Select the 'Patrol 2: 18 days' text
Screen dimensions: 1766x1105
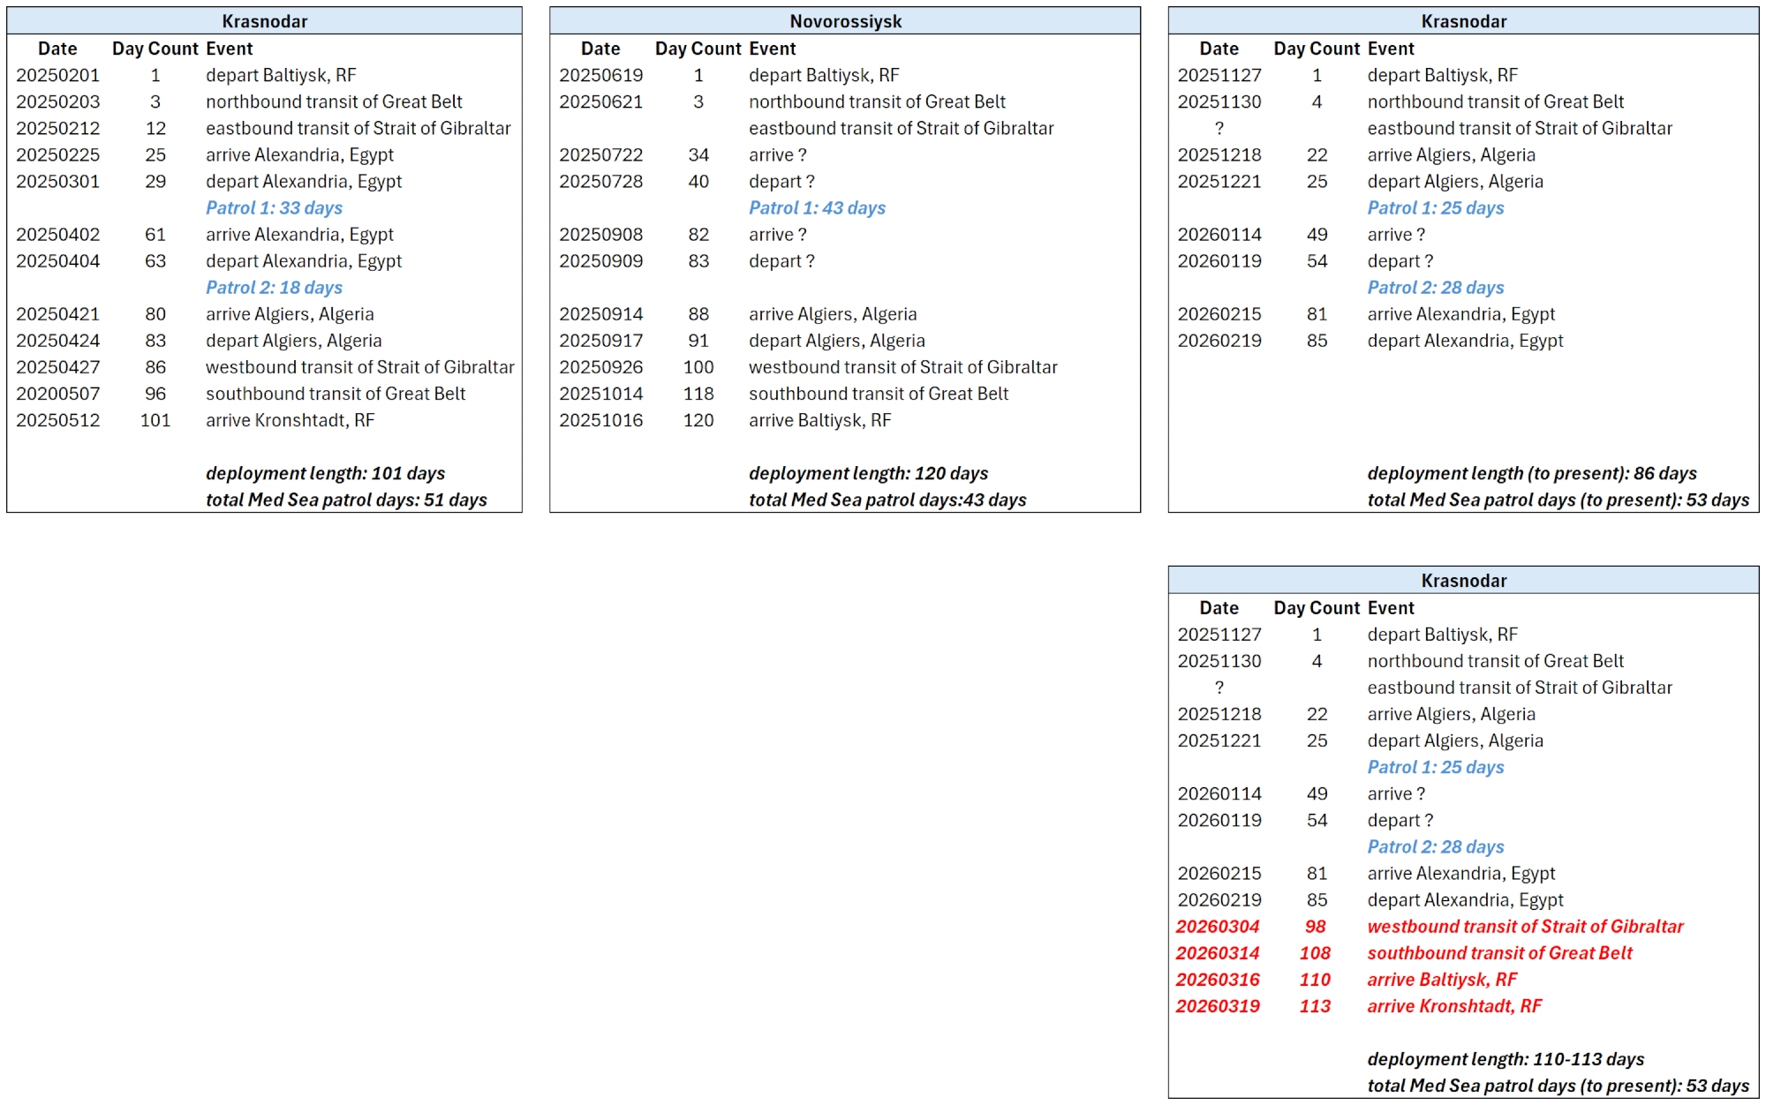point(274,288)
